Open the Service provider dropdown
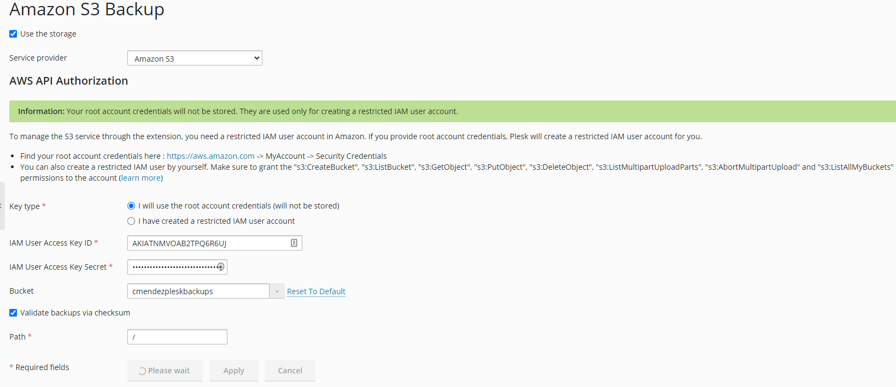 click(195, 58)
